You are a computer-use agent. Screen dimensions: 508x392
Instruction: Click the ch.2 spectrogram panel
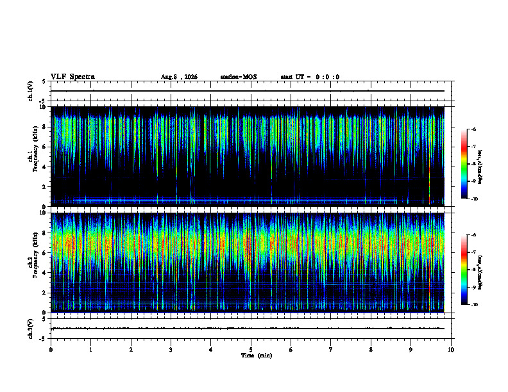[x=248, y=263]
